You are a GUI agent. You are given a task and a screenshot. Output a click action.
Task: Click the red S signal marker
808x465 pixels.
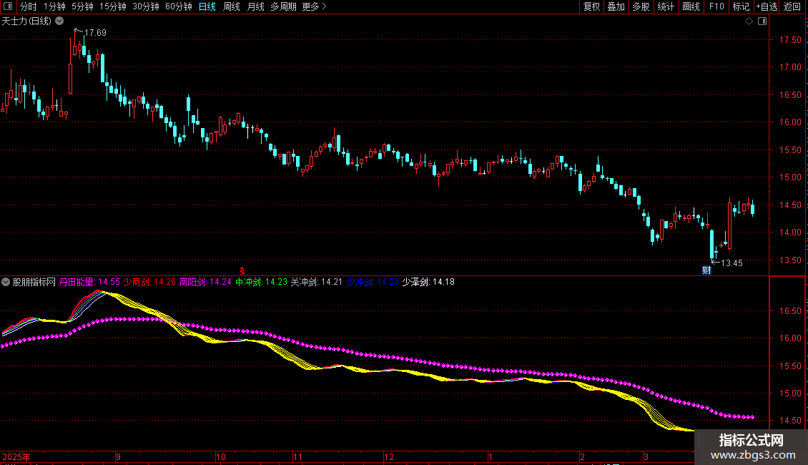242,270
